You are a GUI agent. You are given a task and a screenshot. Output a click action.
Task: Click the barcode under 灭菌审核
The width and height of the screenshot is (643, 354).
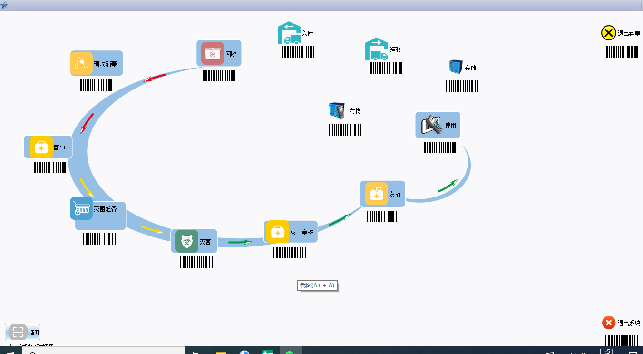coord(290,253)
